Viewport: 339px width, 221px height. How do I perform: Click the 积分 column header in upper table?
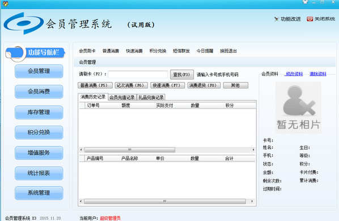tap(240, 105)
